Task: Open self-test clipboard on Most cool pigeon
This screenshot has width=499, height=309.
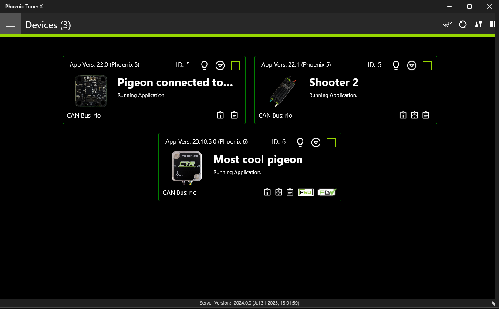Action: (x=290, y=192)
